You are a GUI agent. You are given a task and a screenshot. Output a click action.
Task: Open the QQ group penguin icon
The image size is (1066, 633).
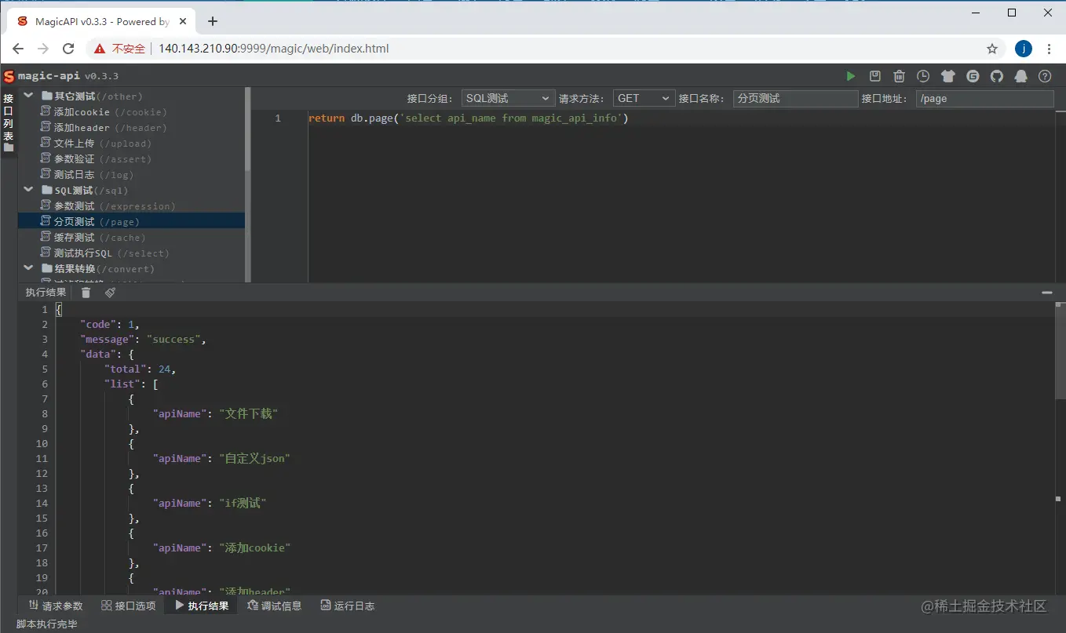pyautogui.click(x=1021, y=76)
